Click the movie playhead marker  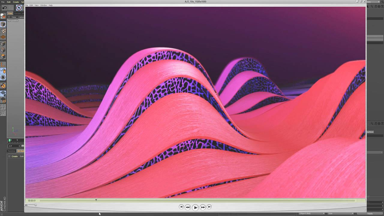coord(96,200)
